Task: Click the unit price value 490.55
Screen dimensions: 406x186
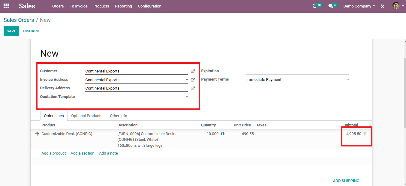Action: click(248, 134)
